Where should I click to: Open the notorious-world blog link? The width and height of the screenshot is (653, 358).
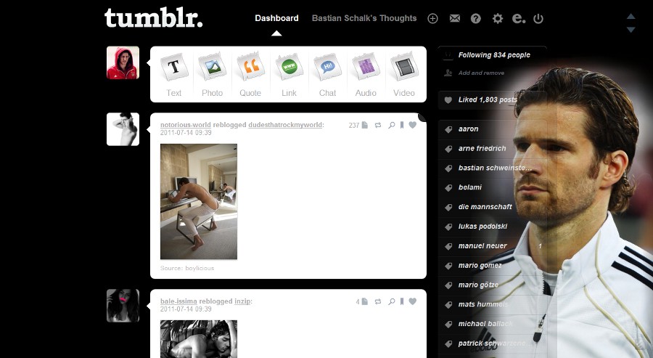pyautogui.click(x=185, y=125)
